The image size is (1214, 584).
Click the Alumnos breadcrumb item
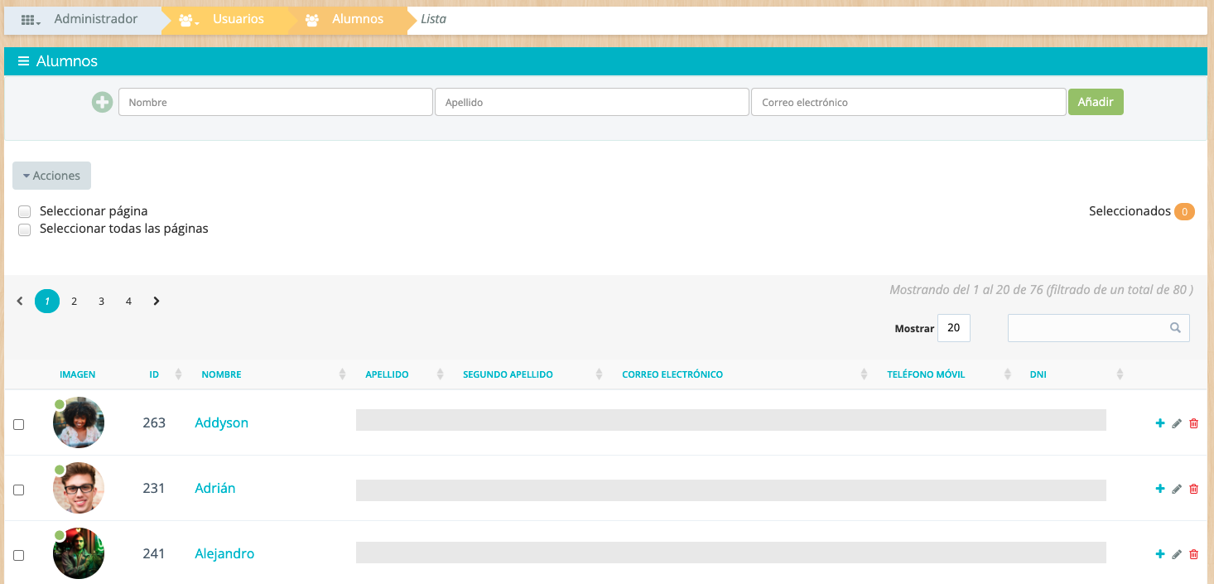pyautogui.click(x=358, y=19)
